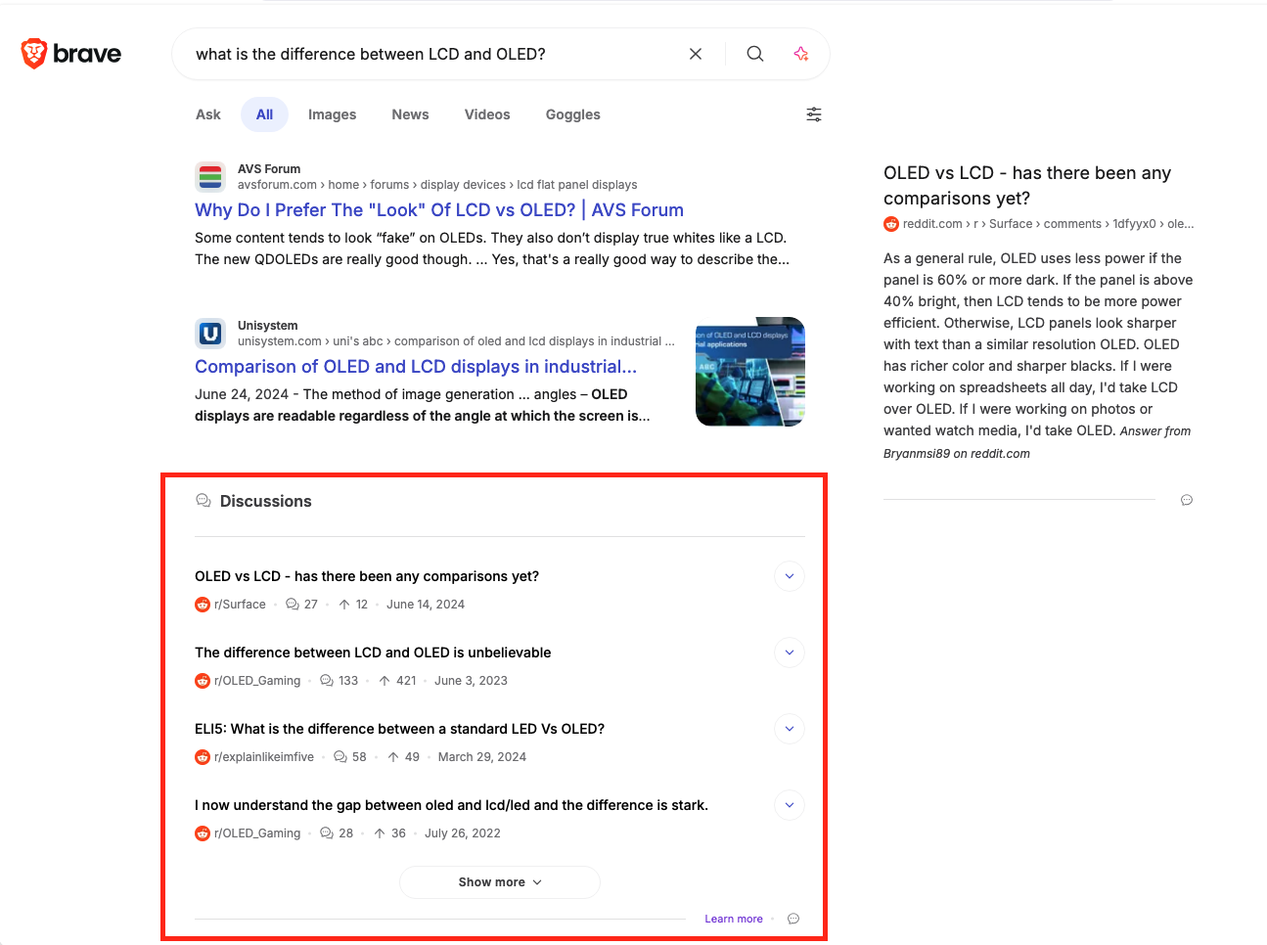
Task: Click the magnifying glass search icon
Action: [x=755, y=54]
